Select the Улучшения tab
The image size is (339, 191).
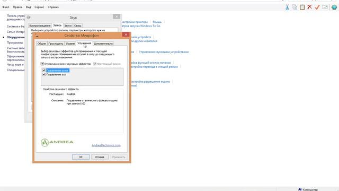click(84, 44)
